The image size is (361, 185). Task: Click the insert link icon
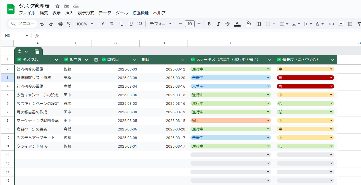332,24
